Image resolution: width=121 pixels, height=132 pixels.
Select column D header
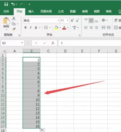[x=65, y=51]
